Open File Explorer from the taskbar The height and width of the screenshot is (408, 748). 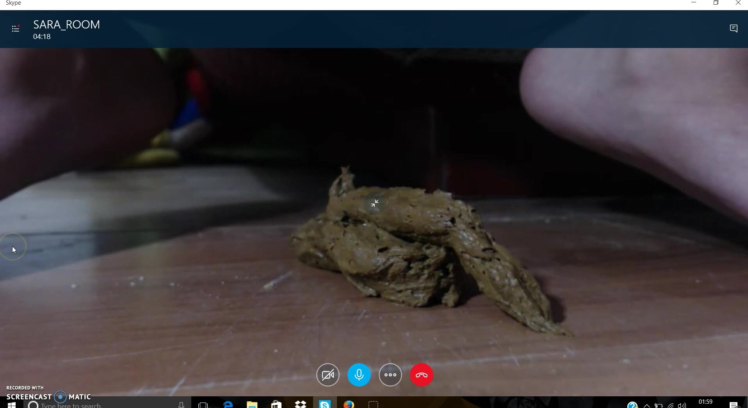(x=252, y=405)
